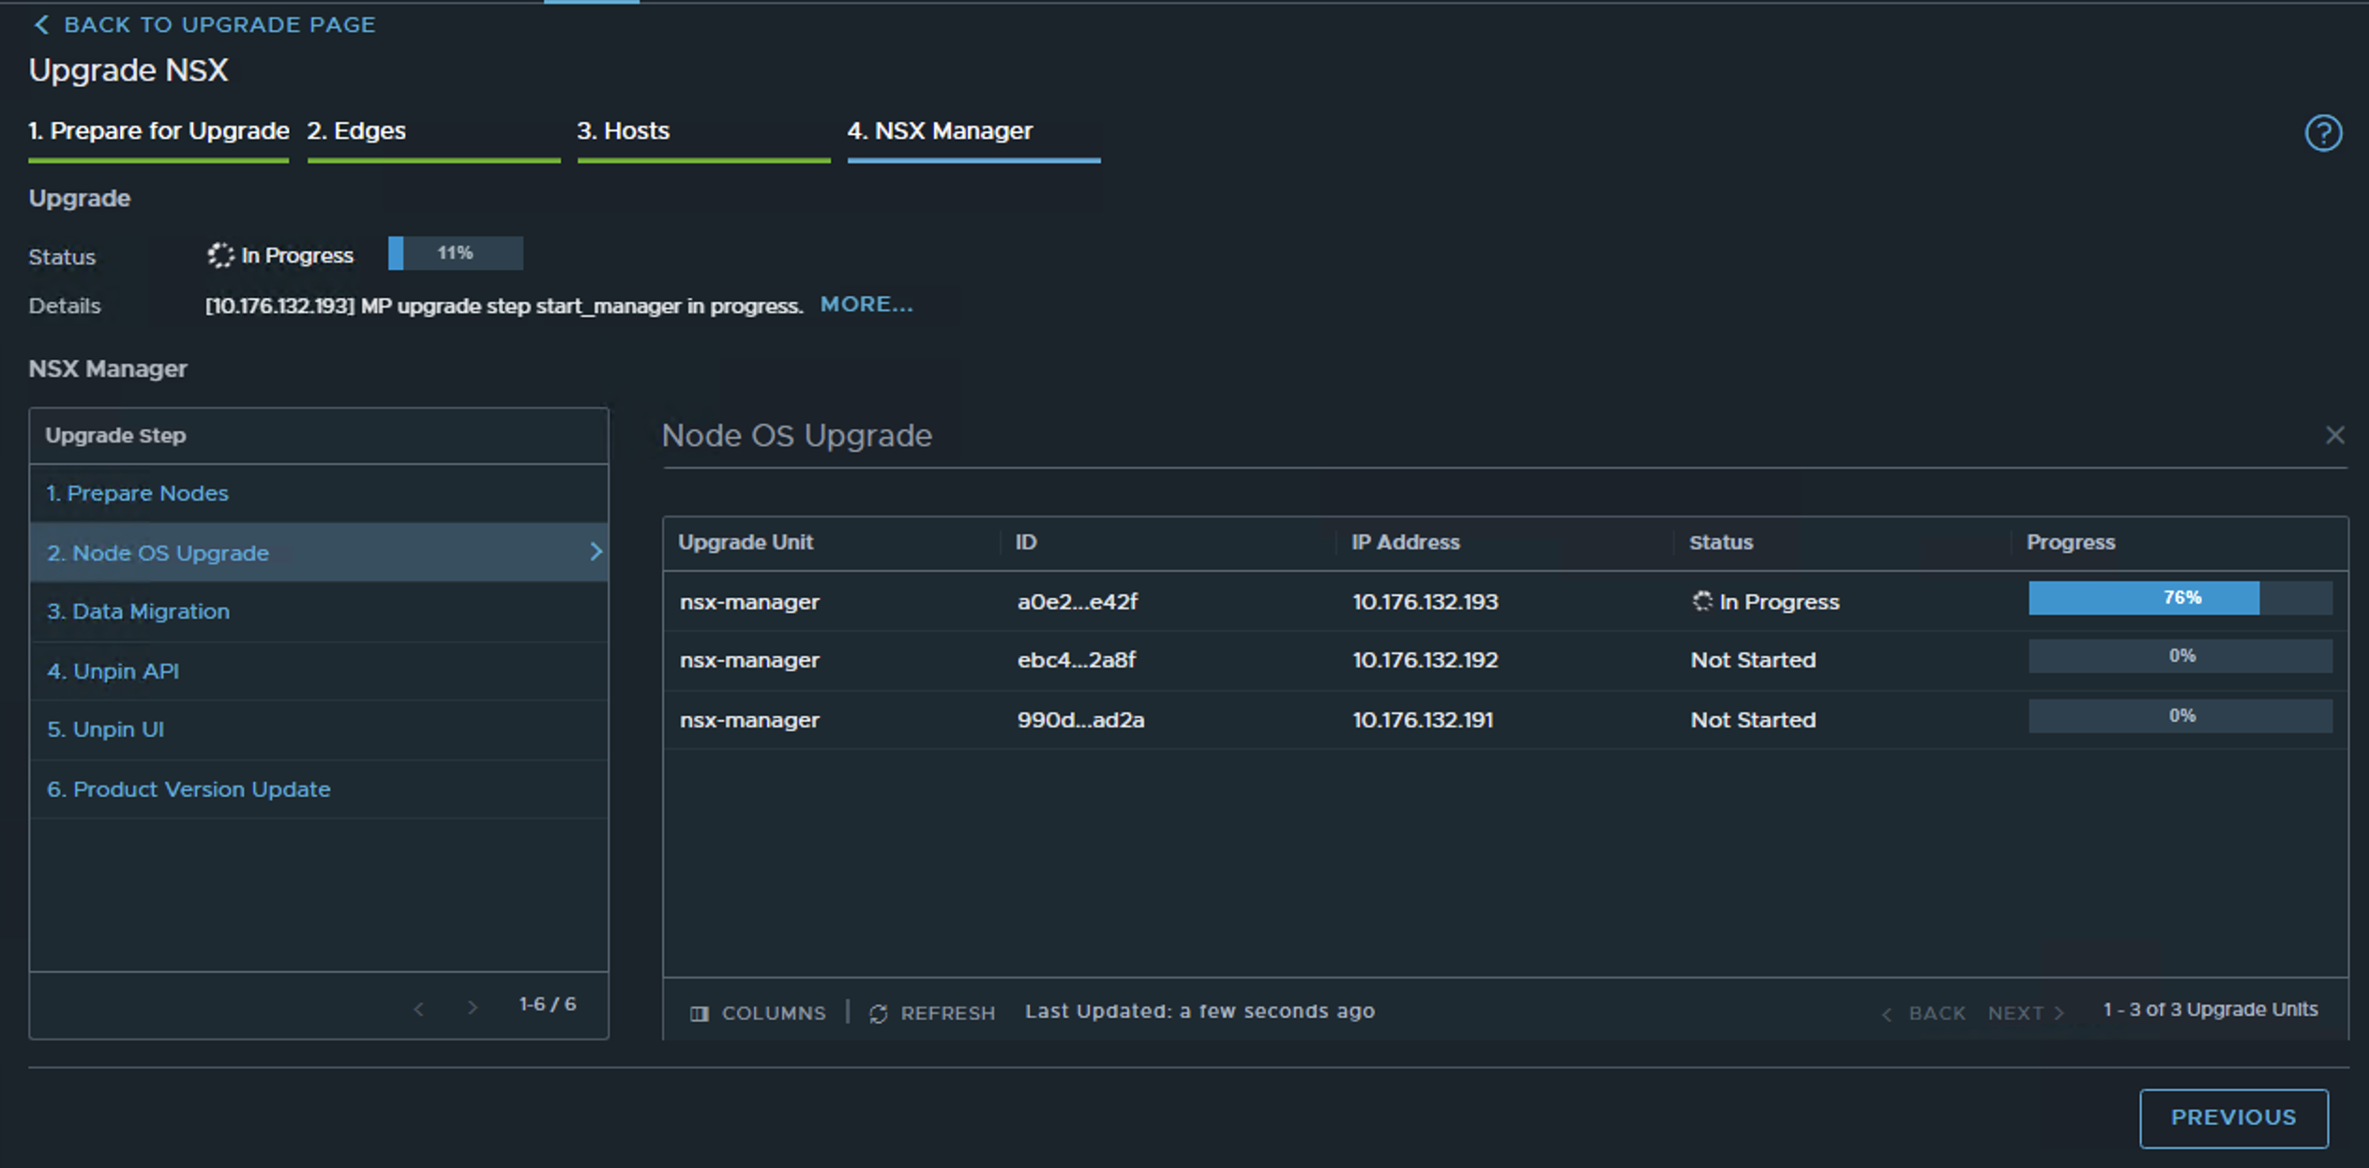Viewport: 2369px width, 1168px height.
Task: Switch to the 2. Edges tab
Action: 356,131
